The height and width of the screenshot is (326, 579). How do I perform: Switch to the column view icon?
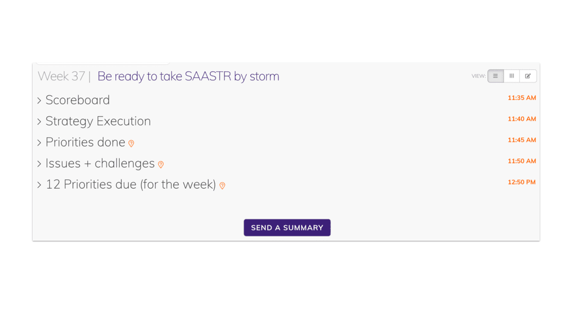point(512,76)
